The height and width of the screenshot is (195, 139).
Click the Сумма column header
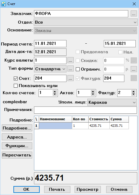coord(119,119)
